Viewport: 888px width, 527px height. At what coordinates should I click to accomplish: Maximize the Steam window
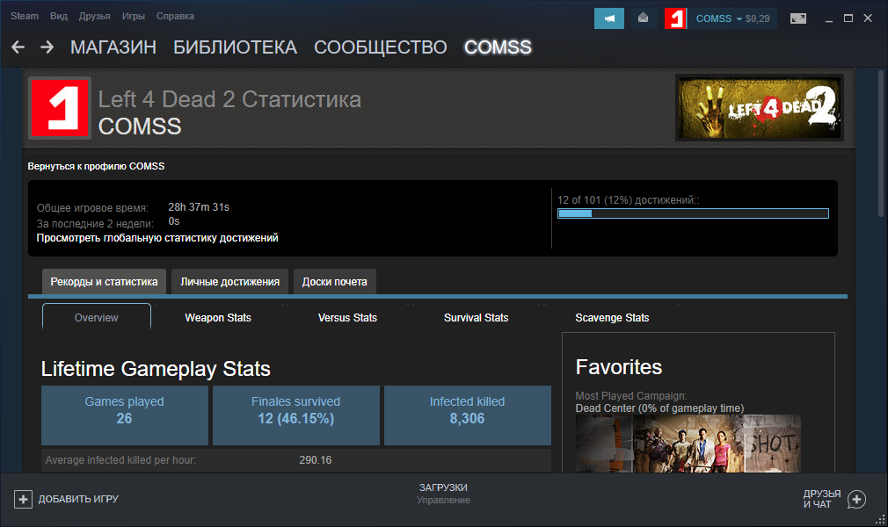[848, 18]
